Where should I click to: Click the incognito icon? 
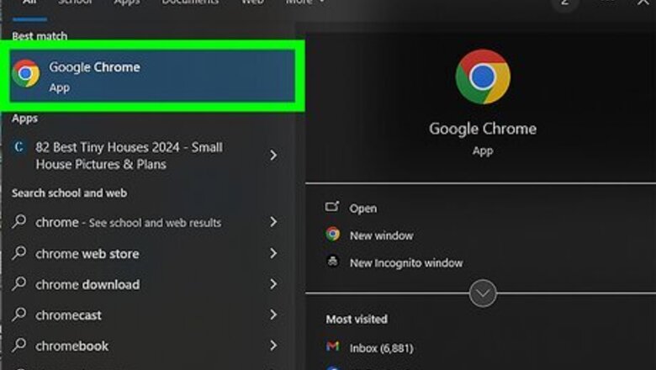click(333, 262)
